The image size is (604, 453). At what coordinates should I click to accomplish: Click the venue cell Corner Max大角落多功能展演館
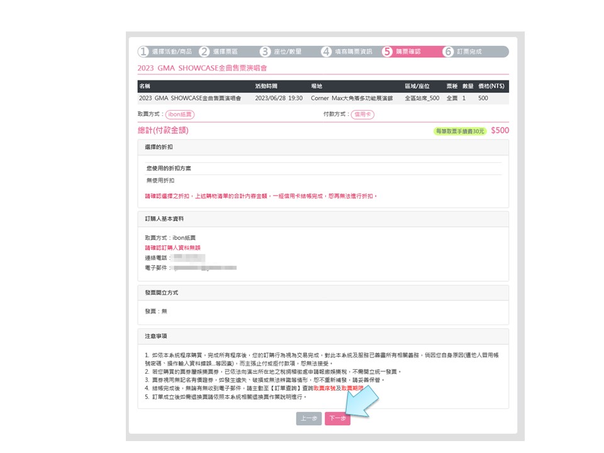click(352, 98)
